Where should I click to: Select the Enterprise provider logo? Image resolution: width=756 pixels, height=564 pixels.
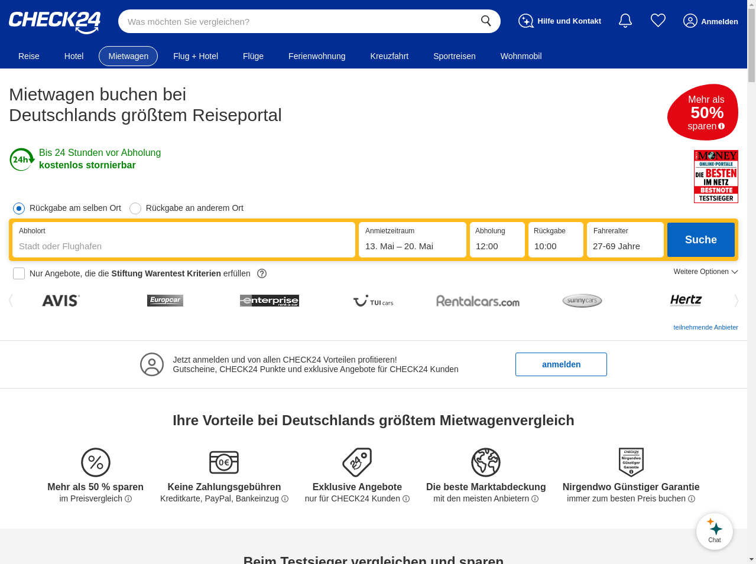[270, 301]
